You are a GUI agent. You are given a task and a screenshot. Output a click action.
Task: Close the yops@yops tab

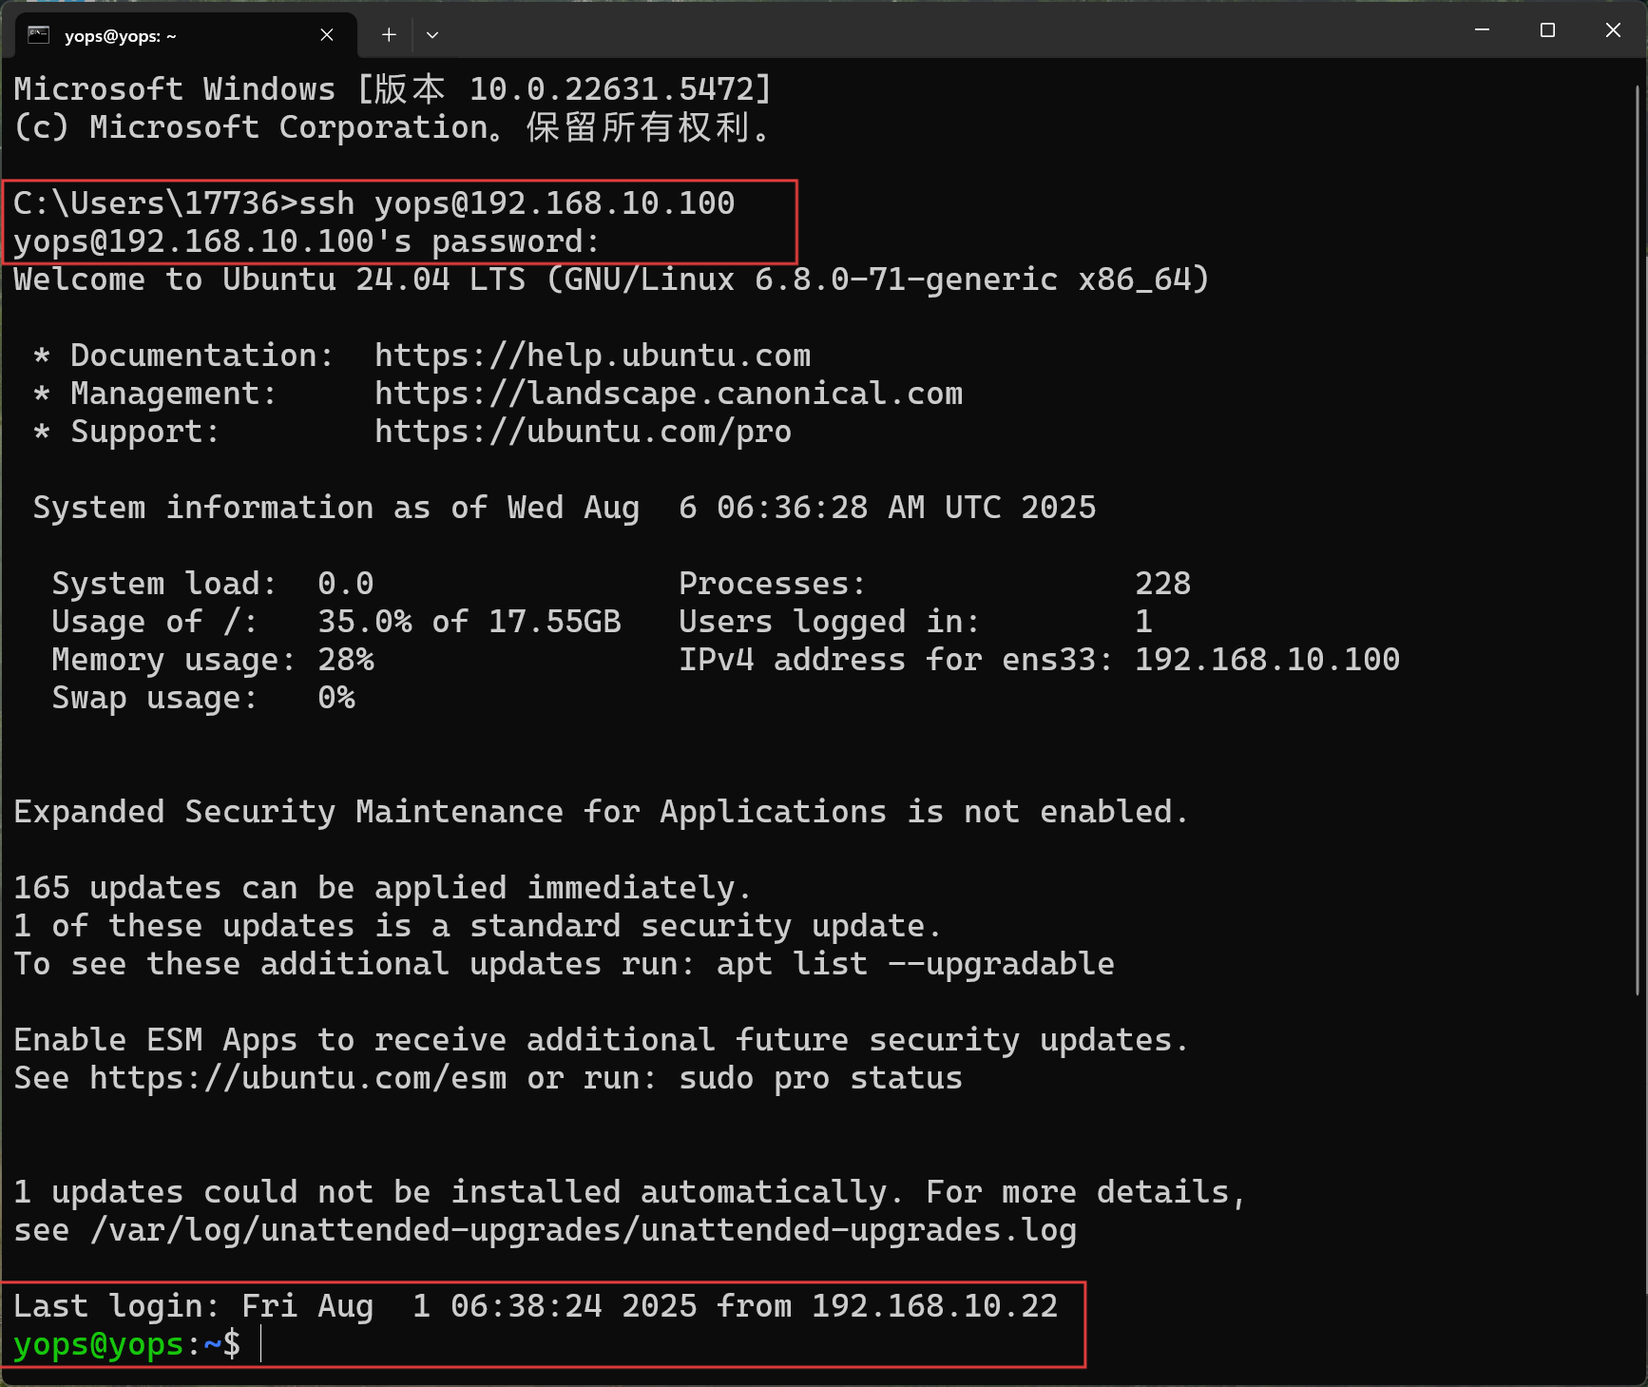(327, 35)
